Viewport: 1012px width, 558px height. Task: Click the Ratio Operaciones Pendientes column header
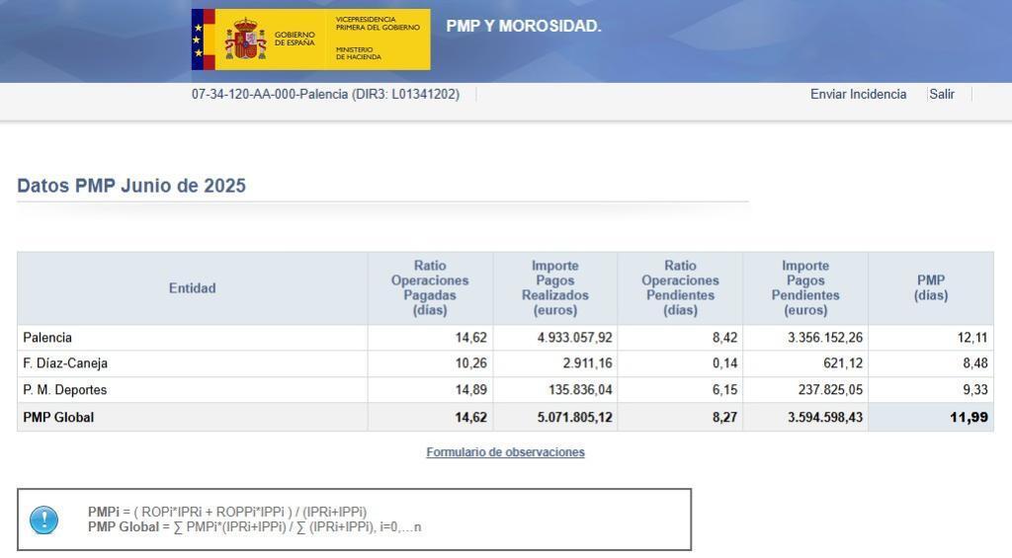coord(680,288)
